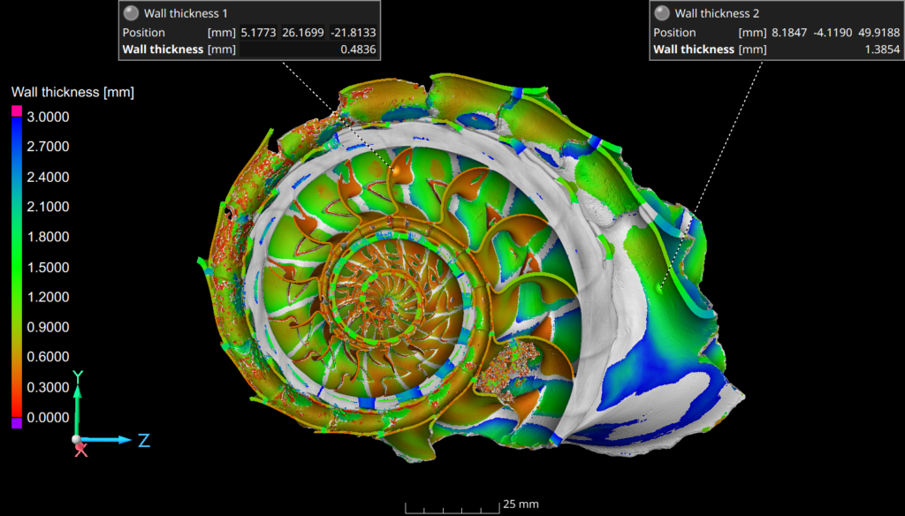Screen dimensions: 905x516
Task: Click the red X axis marker on the triad
Action: 81,451
